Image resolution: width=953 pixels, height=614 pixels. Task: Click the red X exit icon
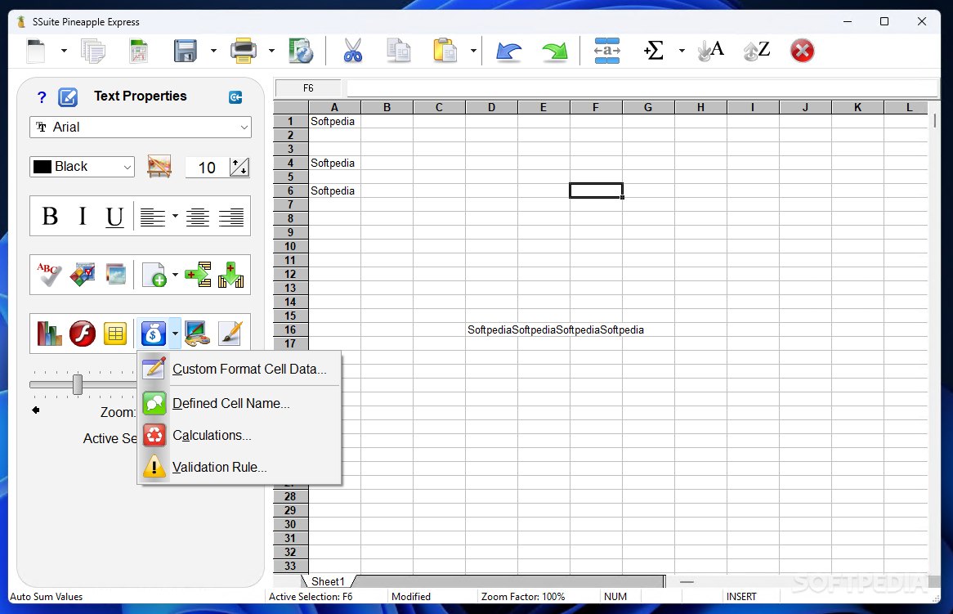tap(803, 51)
